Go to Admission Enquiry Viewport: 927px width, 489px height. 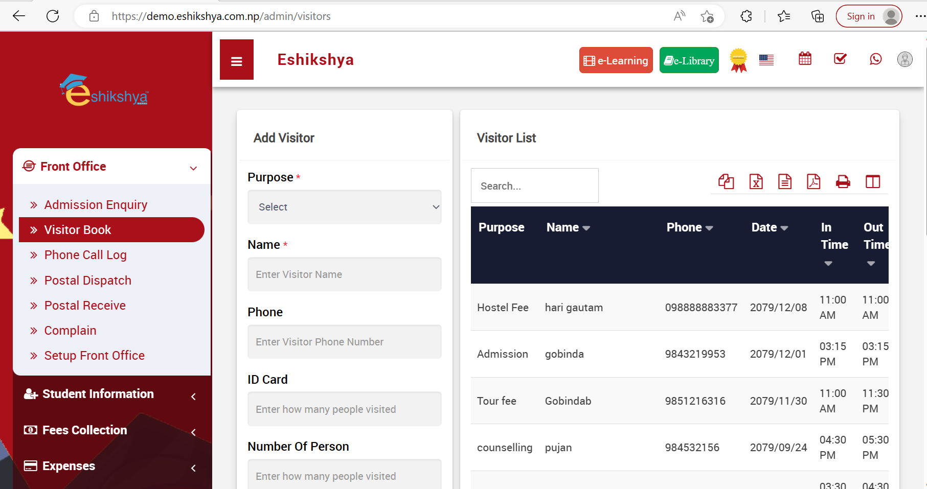96,205
